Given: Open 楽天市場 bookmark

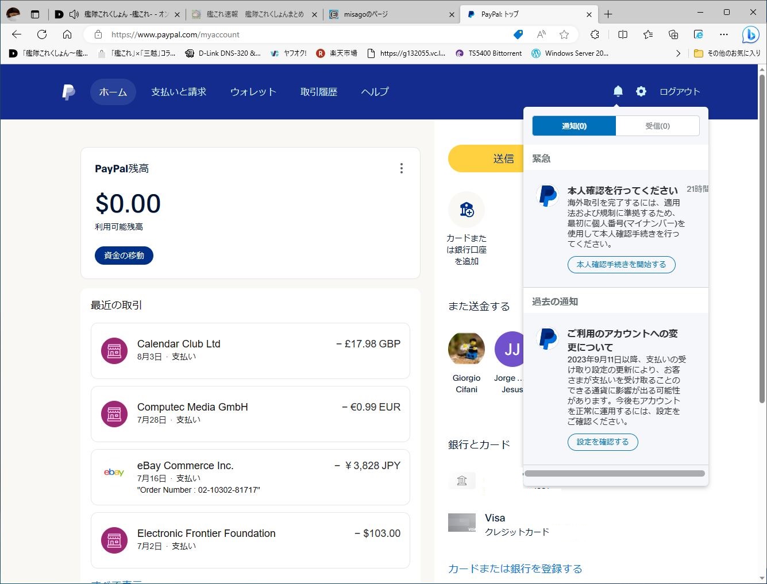Looking at the screenshot, I should coord(337,53).
